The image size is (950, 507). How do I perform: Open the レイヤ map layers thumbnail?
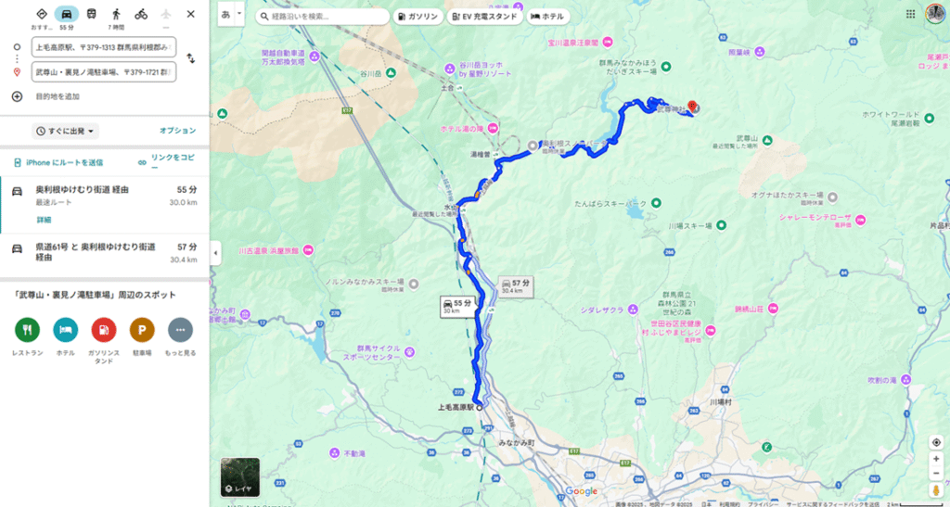coord(240,476)
